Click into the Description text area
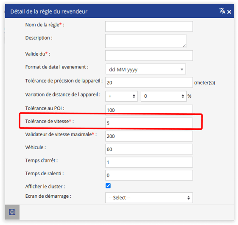This screenshot has width=238, height=225. (146, 41)
